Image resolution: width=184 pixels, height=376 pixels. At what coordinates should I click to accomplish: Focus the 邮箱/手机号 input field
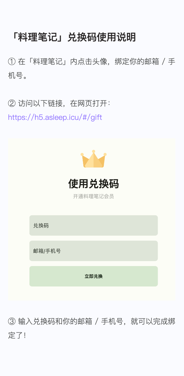tap(94, 251)
